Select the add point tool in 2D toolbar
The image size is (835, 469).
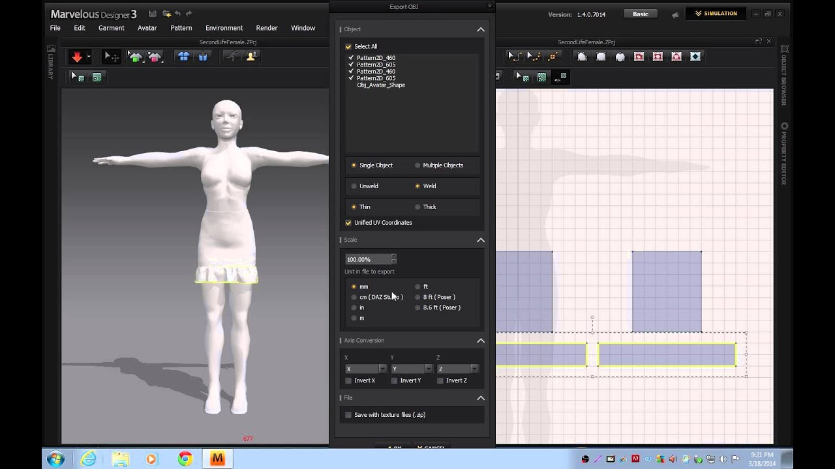click(553, 57)
